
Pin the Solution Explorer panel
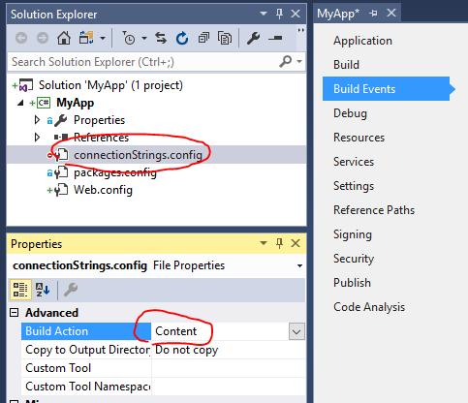coord(279,14)
